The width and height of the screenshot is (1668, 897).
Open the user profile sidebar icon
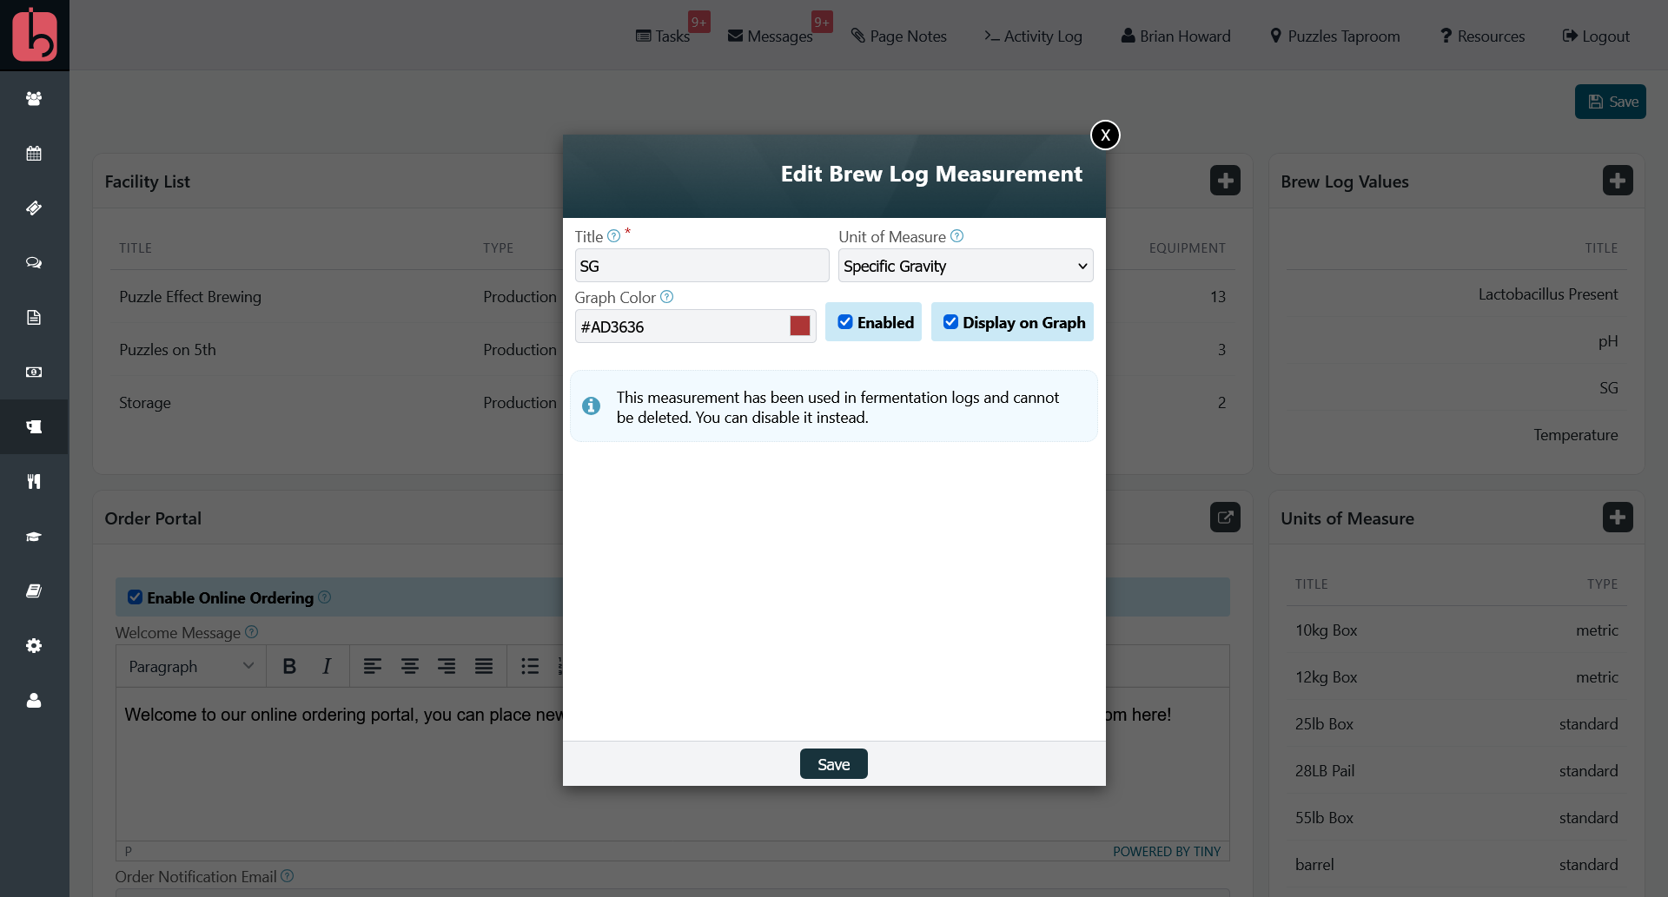pyautogui.click(x=34, y=701)
